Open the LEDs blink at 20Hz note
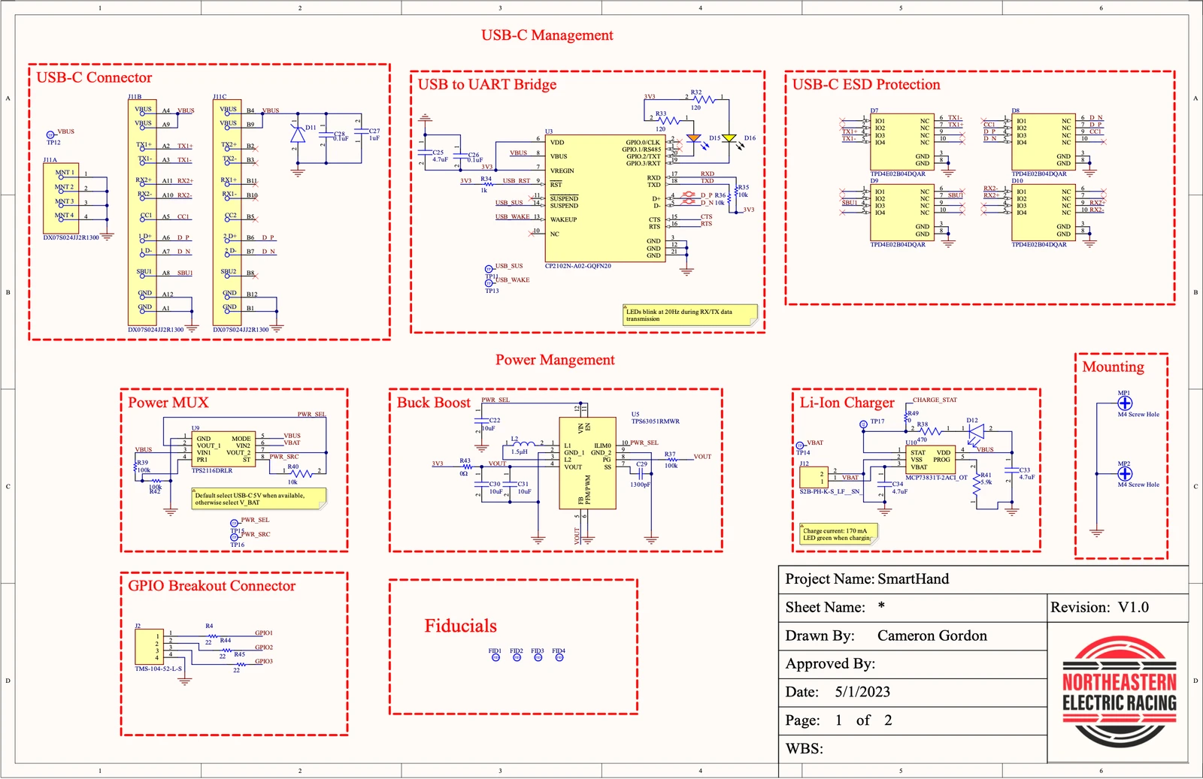The image size is (1203, 779). click(x=690, y=316)
